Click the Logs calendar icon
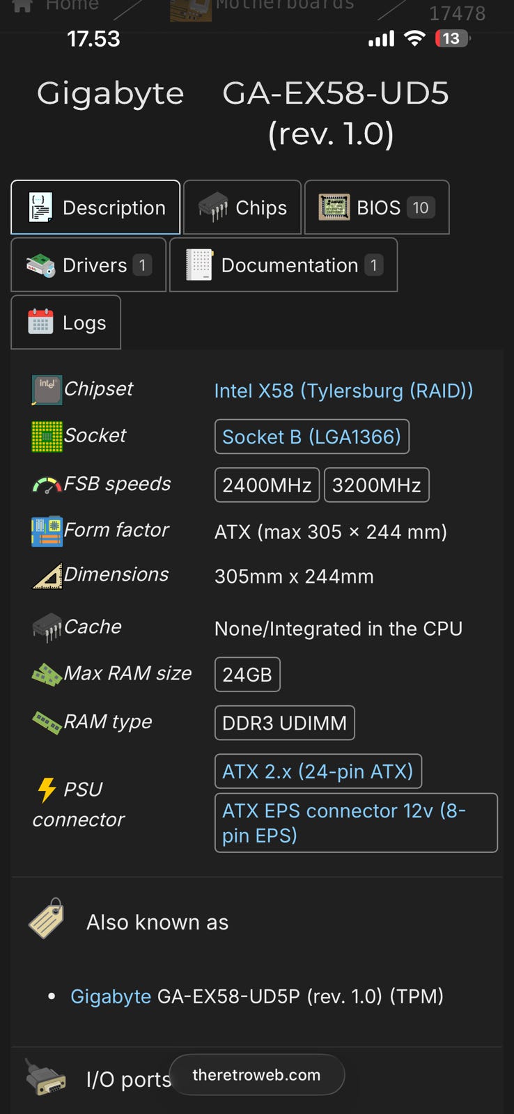The width and height of the screenshot is (514, 1114). (x=40, y=322)
